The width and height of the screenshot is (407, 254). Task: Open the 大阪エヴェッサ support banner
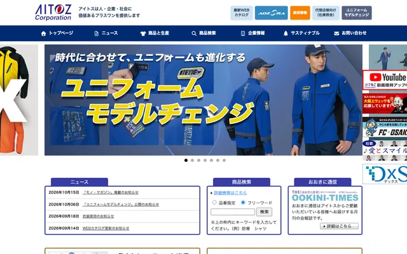click(x=385, y=104)
